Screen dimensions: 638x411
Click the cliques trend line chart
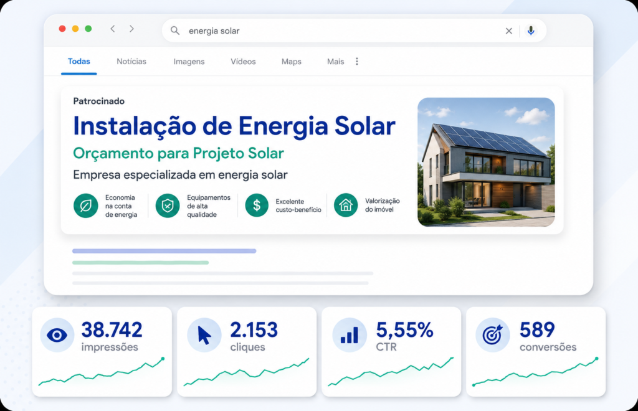pyautogui.click(x=247, y=373)
